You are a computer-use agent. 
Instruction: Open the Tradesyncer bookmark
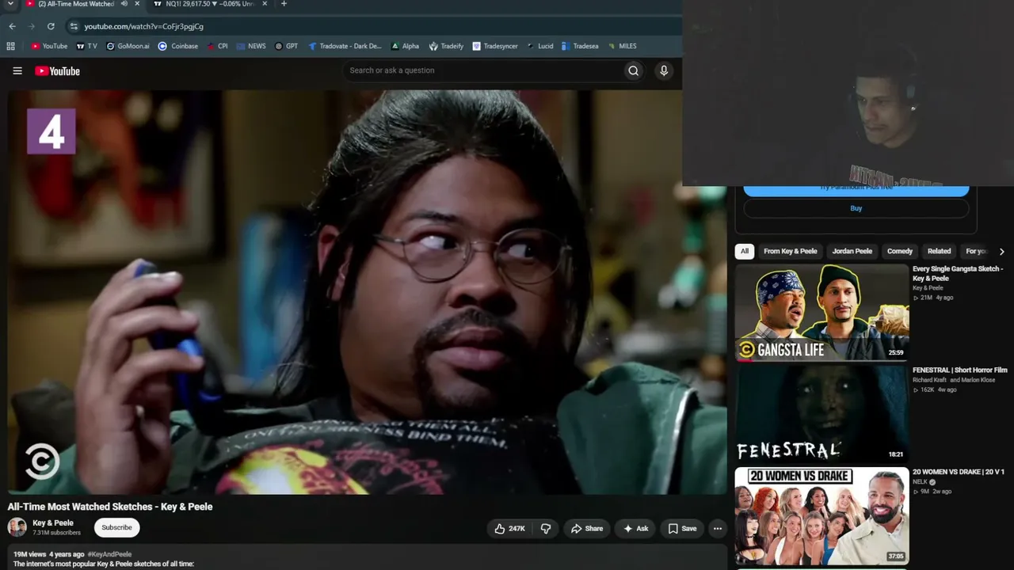[x=495, y=46]
